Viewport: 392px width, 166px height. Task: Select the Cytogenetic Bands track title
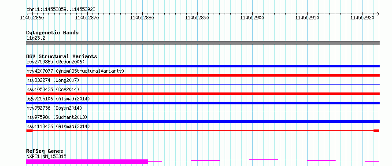point(52,33)
